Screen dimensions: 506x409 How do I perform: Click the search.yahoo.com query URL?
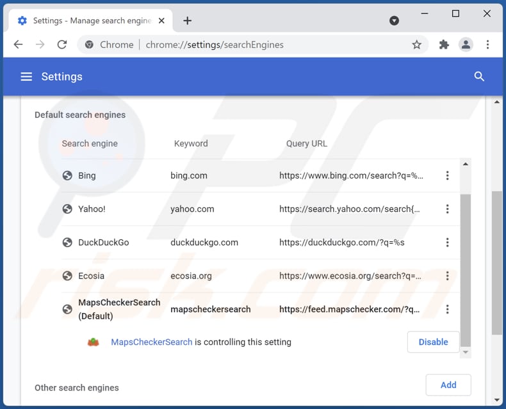pyautogui.click(x=350, y=209)
